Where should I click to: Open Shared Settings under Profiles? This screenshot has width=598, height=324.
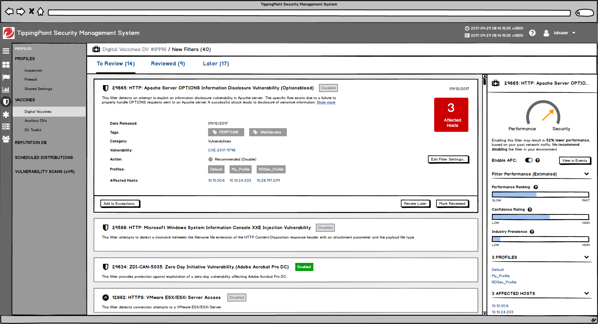[x=38, y=89]
